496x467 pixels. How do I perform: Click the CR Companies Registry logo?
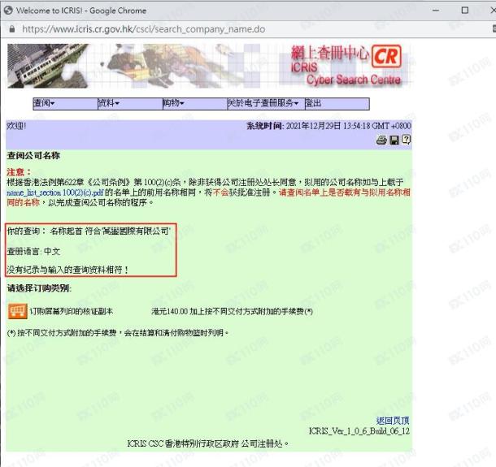click(386, 56)
